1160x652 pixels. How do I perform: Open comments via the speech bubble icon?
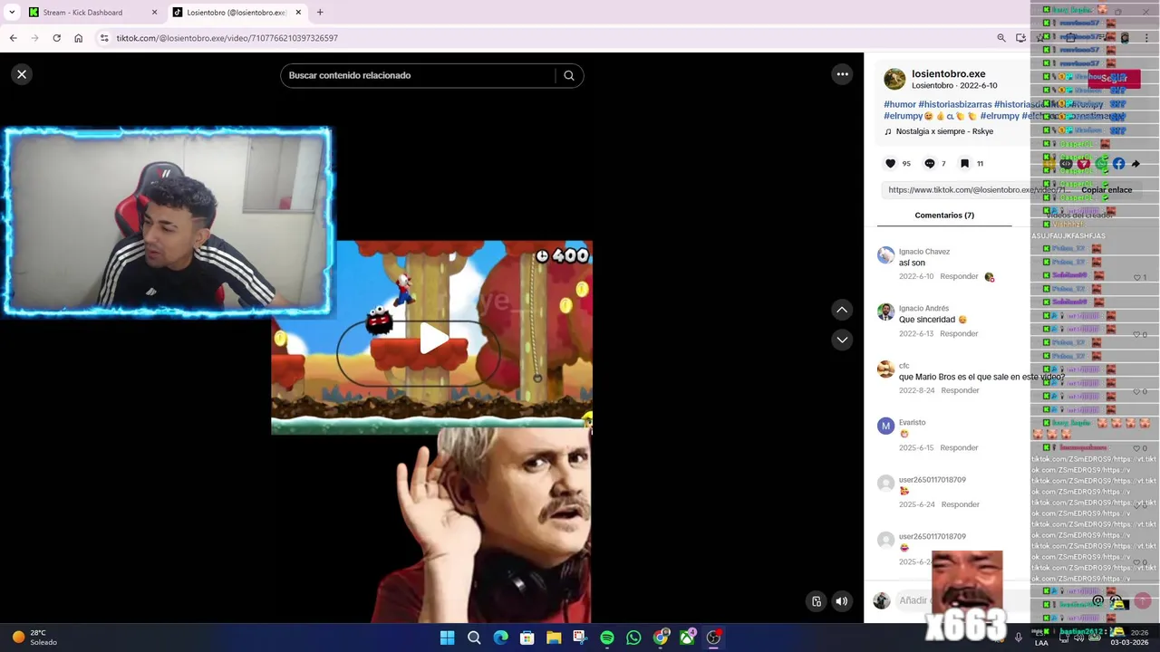click(929, 163)
